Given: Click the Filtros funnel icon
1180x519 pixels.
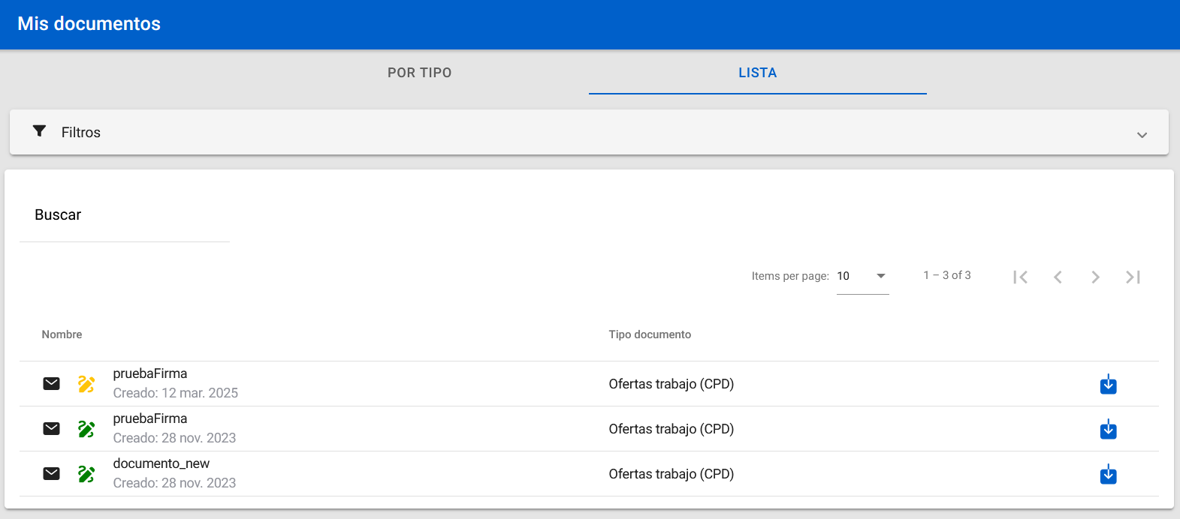Looking at the screenshot, I should (x=40, y=131).
